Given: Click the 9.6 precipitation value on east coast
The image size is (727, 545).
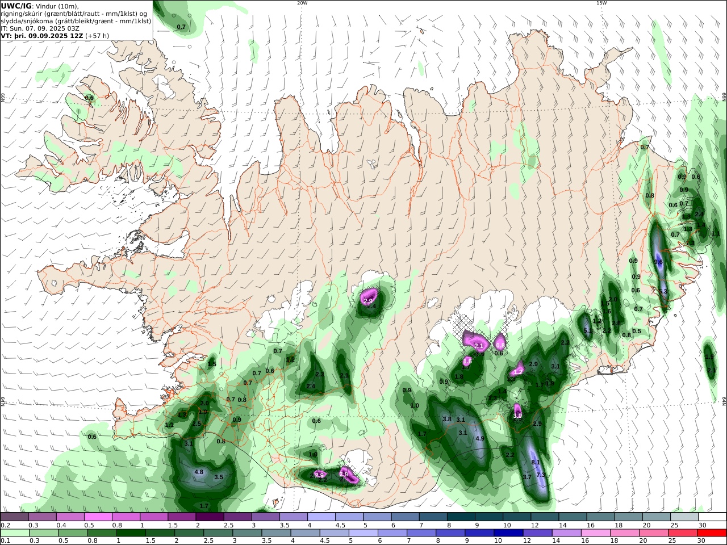Looking at the screenshot, I should [659, 262].
